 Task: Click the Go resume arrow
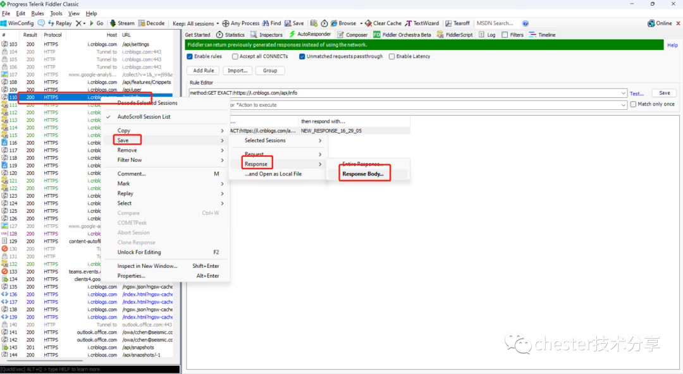tap(96, 23)
